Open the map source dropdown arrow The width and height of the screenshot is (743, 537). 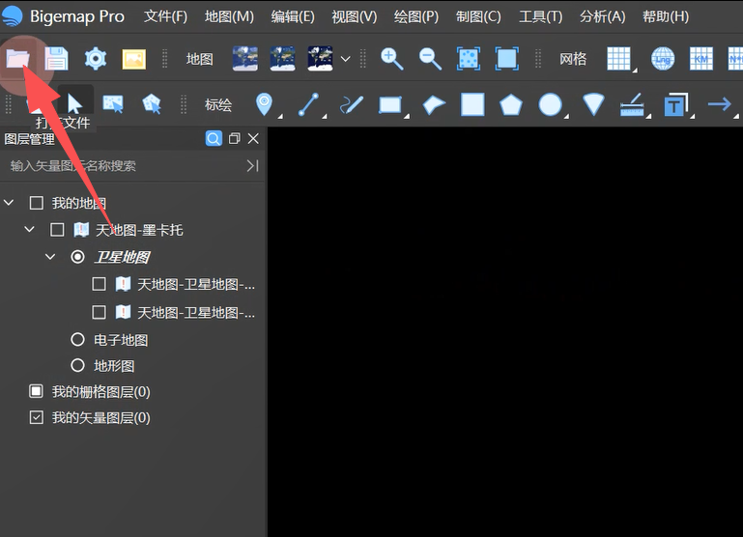click(346, 59)
